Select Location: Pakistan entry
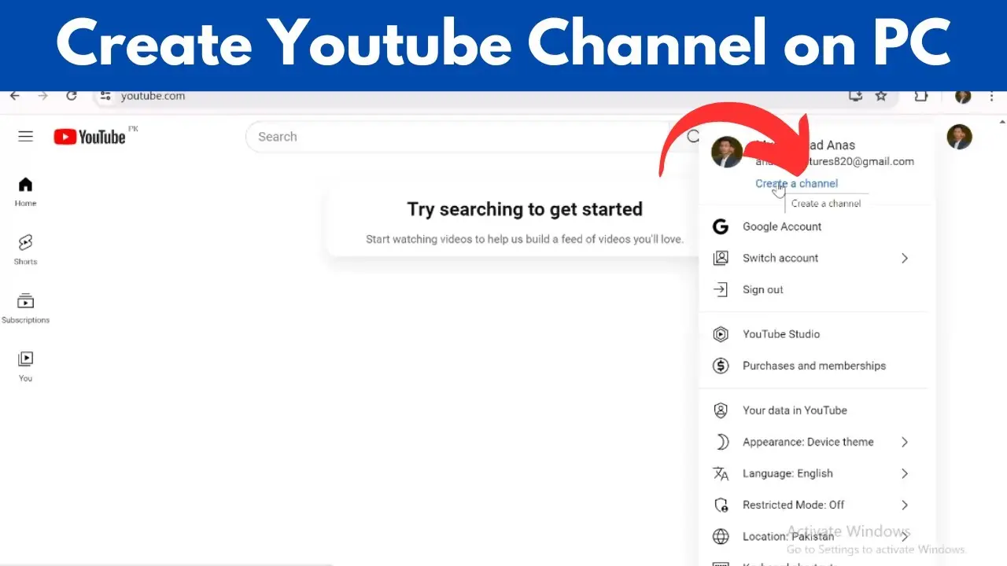Image resolution: width=1007 pixels, height=566 pixels. pyautogui.click(x=813, y=536)
